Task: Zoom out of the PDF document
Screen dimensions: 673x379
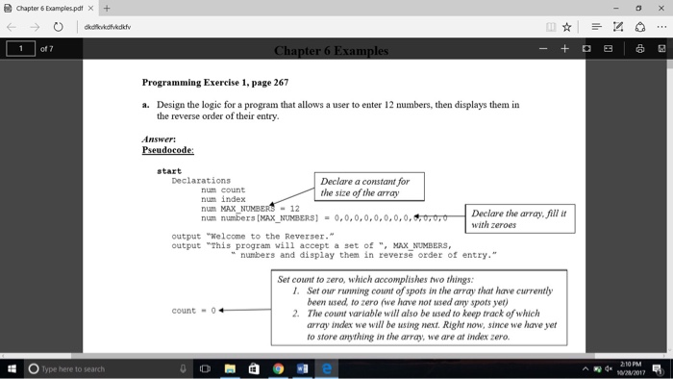Action: [x=543, y=48]
